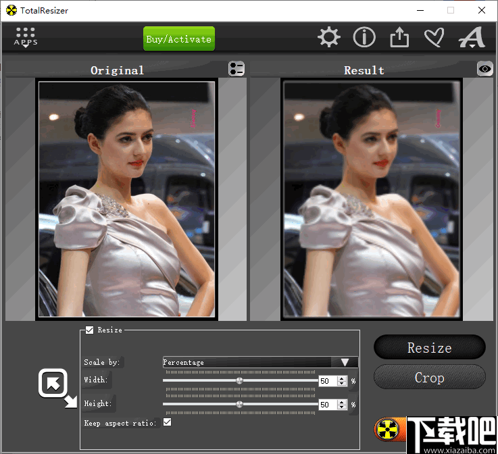Open the APPS grid menu
The width and height of the screenshot is (498, 454).
point(26,37)
